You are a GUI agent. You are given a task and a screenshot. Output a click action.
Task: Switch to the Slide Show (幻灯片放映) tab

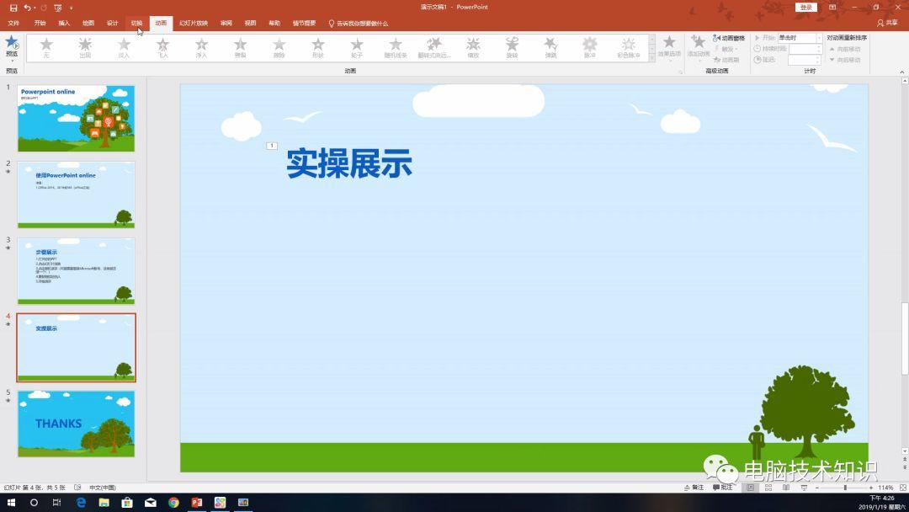(x=193, y=23)
